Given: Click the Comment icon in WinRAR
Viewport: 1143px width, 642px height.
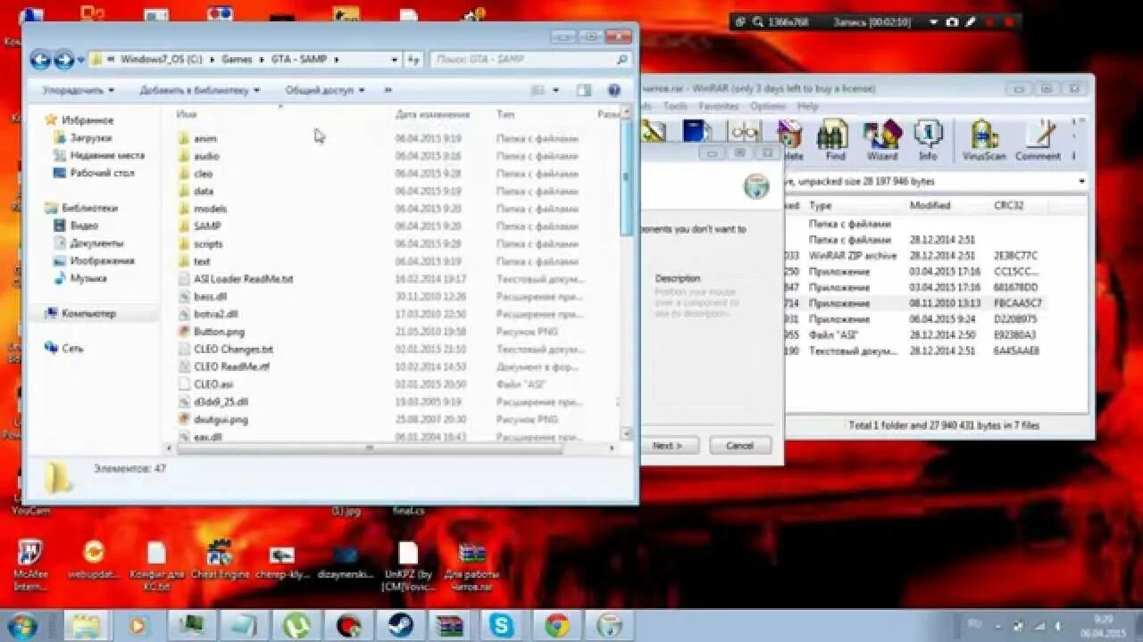Looking at the screenshot, I should tap(1038, 139).
